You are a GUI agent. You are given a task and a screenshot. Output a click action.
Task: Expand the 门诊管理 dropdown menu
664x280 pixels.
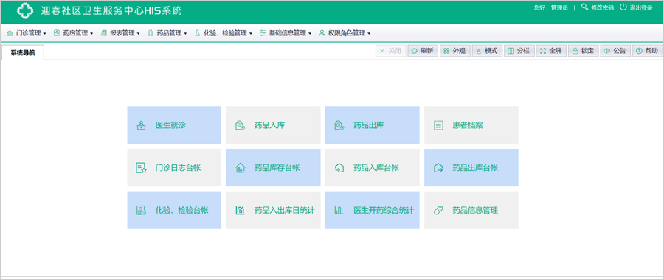27,33
